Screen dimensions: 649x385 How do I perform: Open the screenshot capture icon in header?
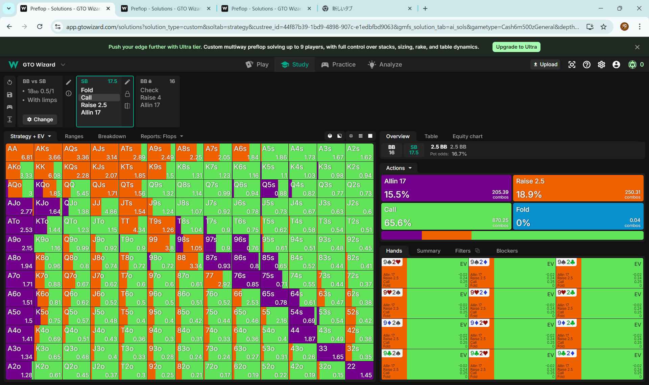coord(572,65)
